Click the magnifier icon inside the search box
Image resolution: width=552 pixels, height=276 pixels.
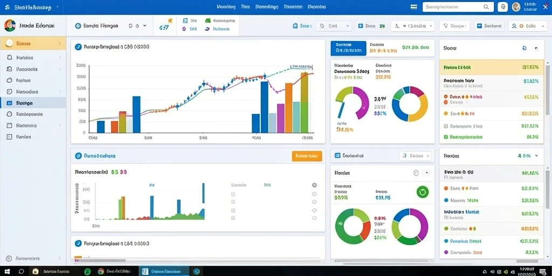tap(486, 6)
